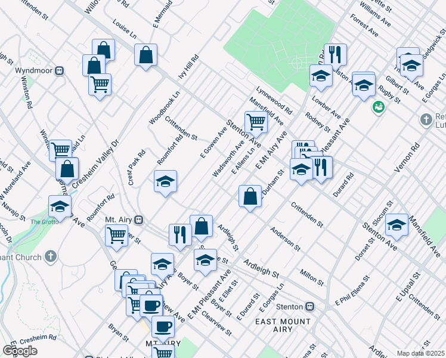Select the school marker near Slocum St
This screenshot has width=446, height=358.
point(397,227)
